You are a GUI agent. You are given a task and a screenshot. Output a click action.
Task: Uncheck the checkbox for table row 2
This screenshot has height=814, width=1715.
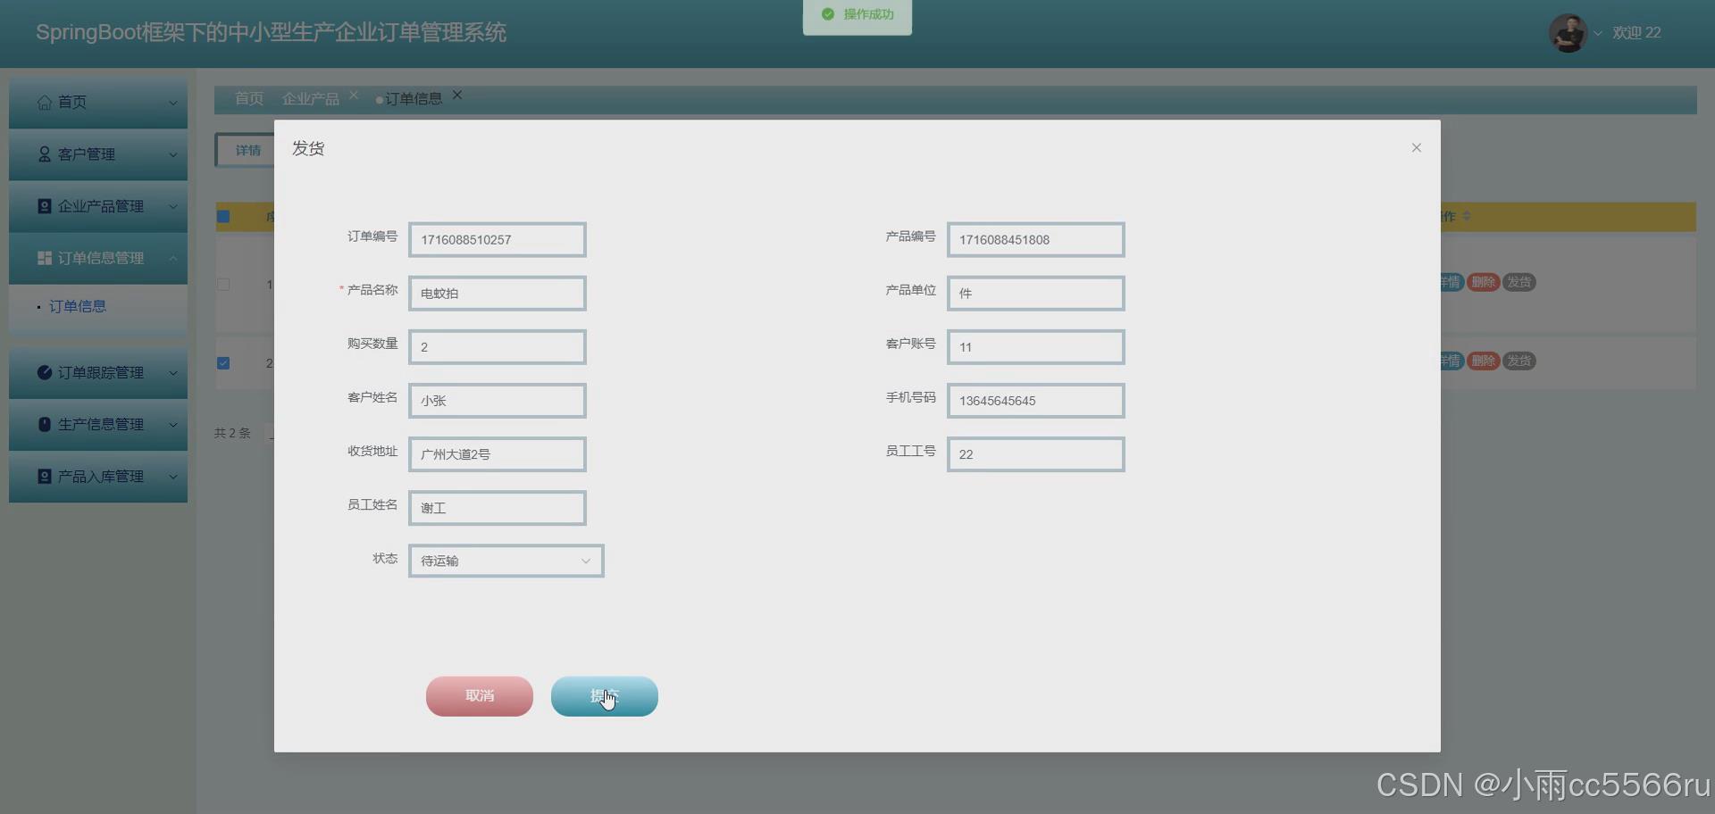223,363
